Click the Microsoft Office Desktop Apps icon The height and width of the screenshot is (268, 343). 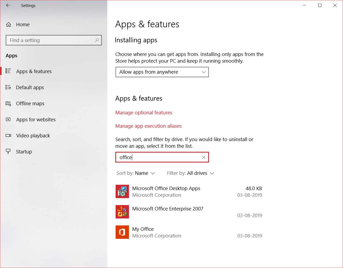[122, 191]
